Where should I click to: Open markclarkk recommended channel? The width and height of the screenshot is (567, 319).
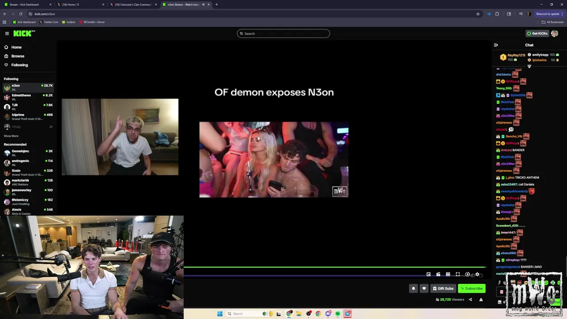[28, 182]
